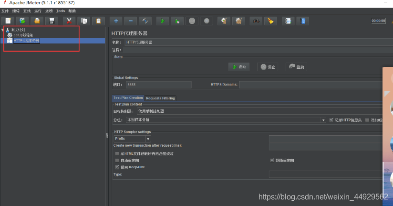The height and width of the screenshot is (206, 393).
Task: Click the Toggle enable/disable toolbar icon
Action: pyautogui.click(x=145, y=21)
